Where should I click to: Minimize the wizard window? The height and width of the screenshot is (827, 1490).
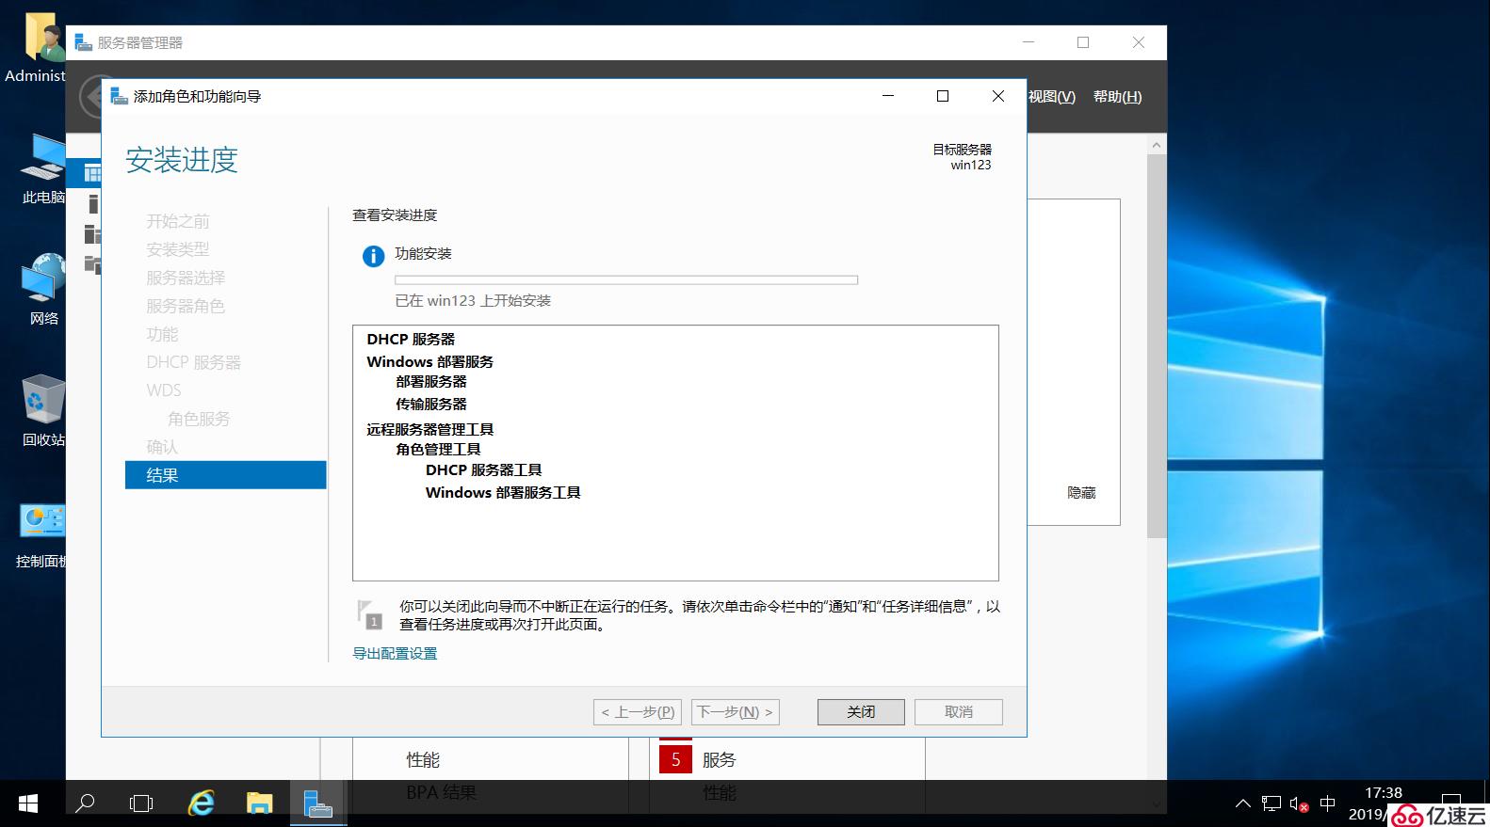(887, 96)
